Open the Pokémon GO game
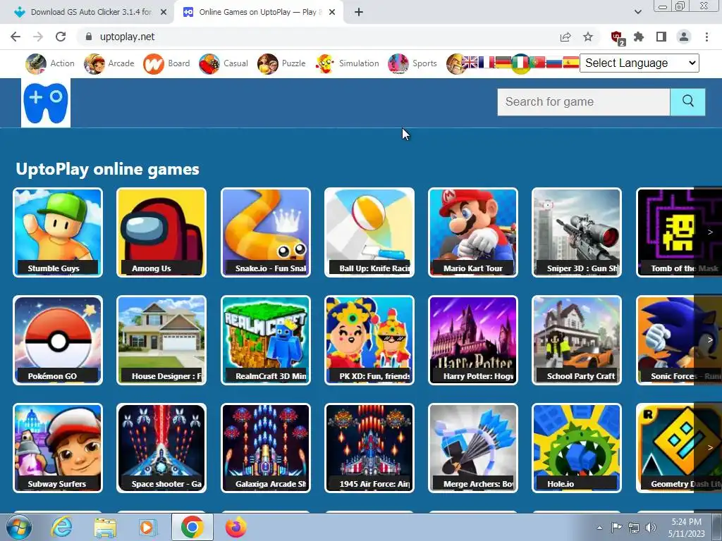The width and height of the screenshot is (722, 541). [x=58, y=340]
